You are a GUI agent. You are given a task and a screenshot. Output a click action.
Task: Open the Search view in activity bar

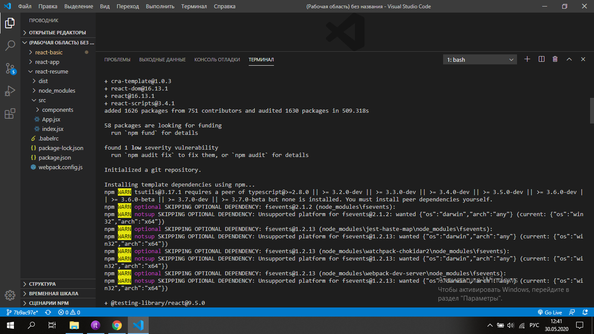(x=10, y=46)
